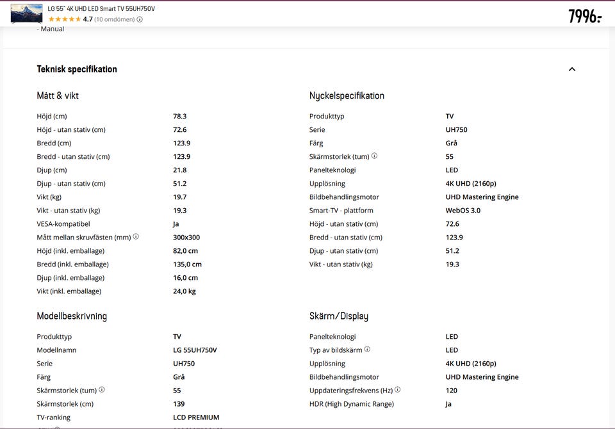
Task: Click the Smart-TV - plattform label
Action: [x=341, y=211]
